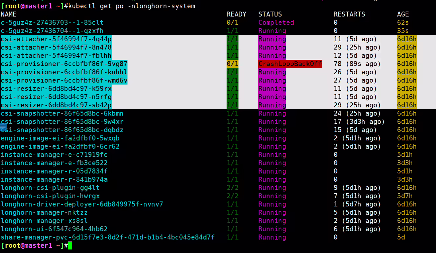Click age 5d of share-manager pod

pyautogui.click(x=401, y=237)
